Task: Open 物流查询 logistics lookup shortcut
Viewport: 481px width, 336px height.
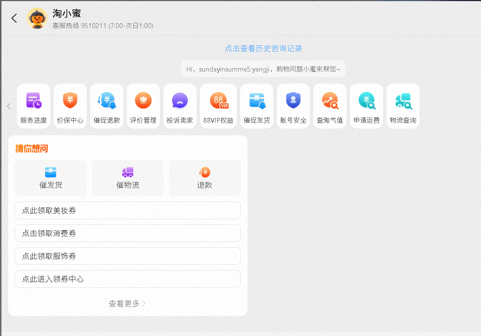Action: coord(403,106)
